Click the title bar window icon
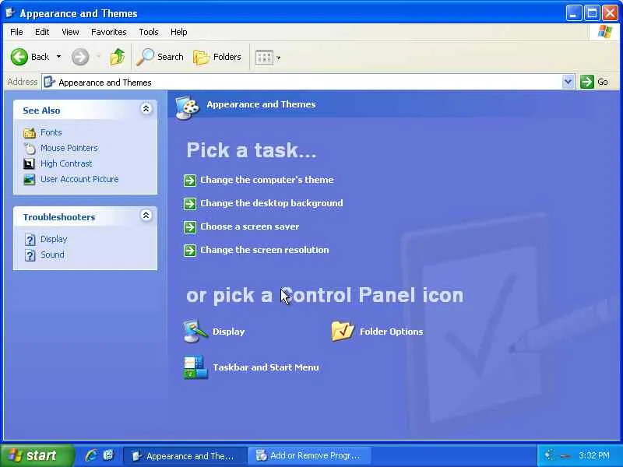623x467 pixels. 10,13
